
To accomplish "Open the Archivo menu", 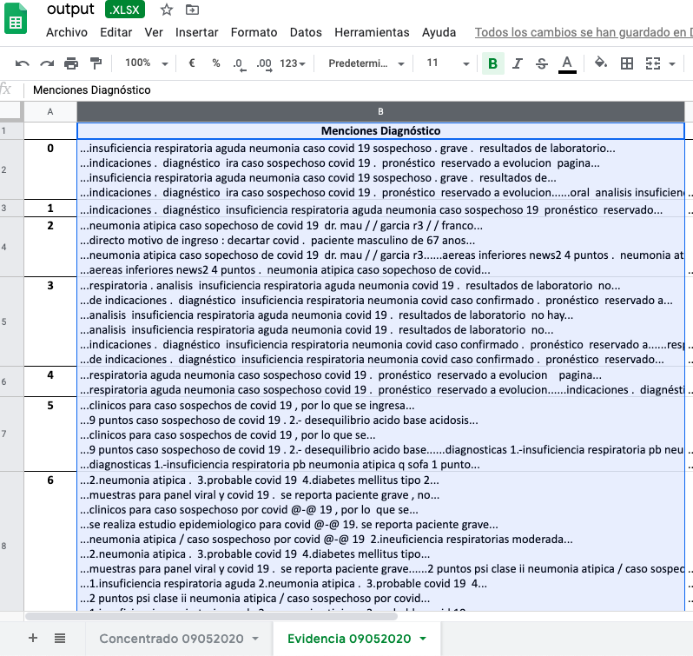I will click(x=67, y=32).
